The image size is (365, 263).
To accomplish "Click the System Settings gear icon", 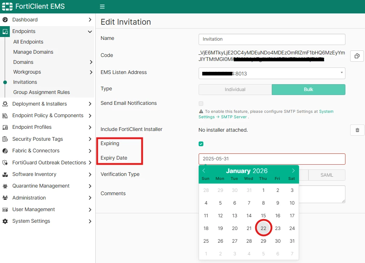I will [x=5, y=221].
